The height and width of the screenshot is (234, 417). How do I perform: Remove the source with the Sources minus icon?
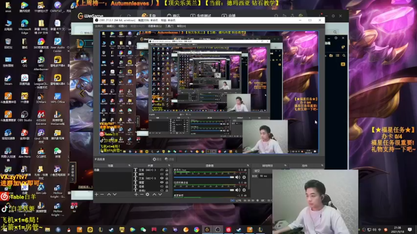click(141, 194)
